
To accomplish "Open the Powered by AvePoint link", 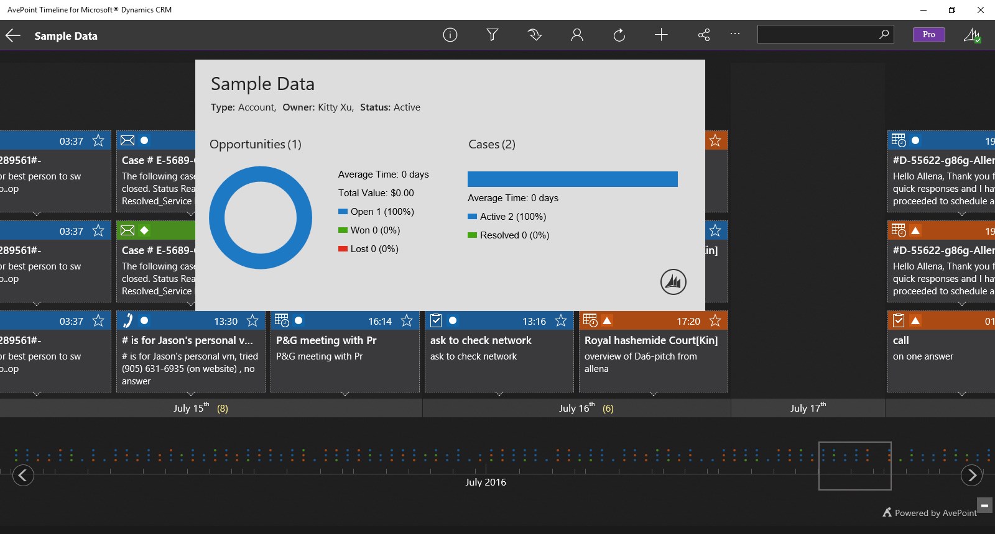I will [930, 513].
